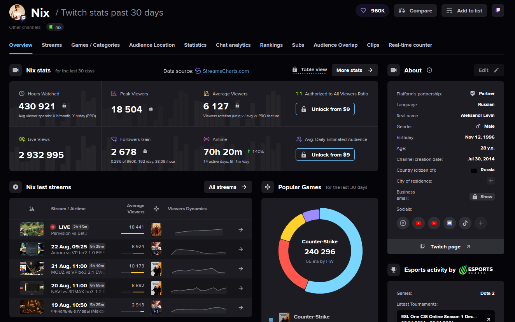Click the Esports Charts logo
This screenshot has width=515, height=322.
476,270
